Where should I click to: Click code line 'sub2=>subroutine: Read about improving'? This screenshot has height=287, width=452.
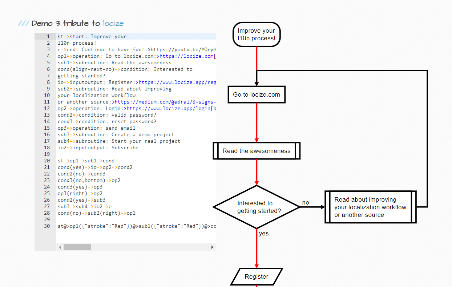pyautogui.click(x=114, y=89)
